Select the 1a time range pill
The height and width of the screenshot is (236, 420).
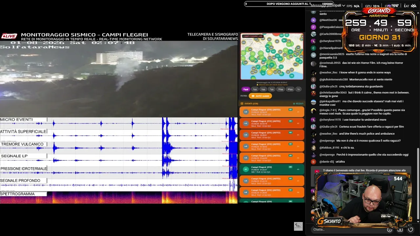[x=298, y=89]
